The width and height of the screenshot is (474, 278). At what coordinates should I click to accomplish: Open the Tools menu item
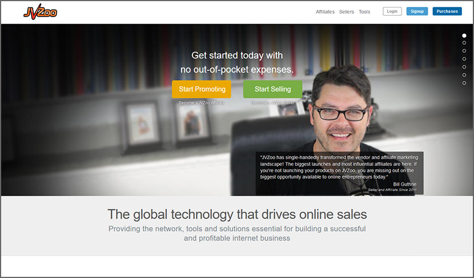364,11
